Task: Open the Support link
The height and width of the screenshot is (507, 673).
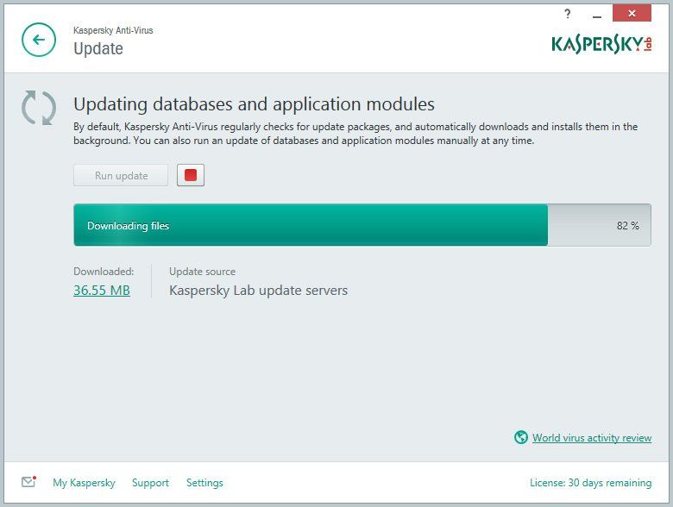Action: (150, 483)
